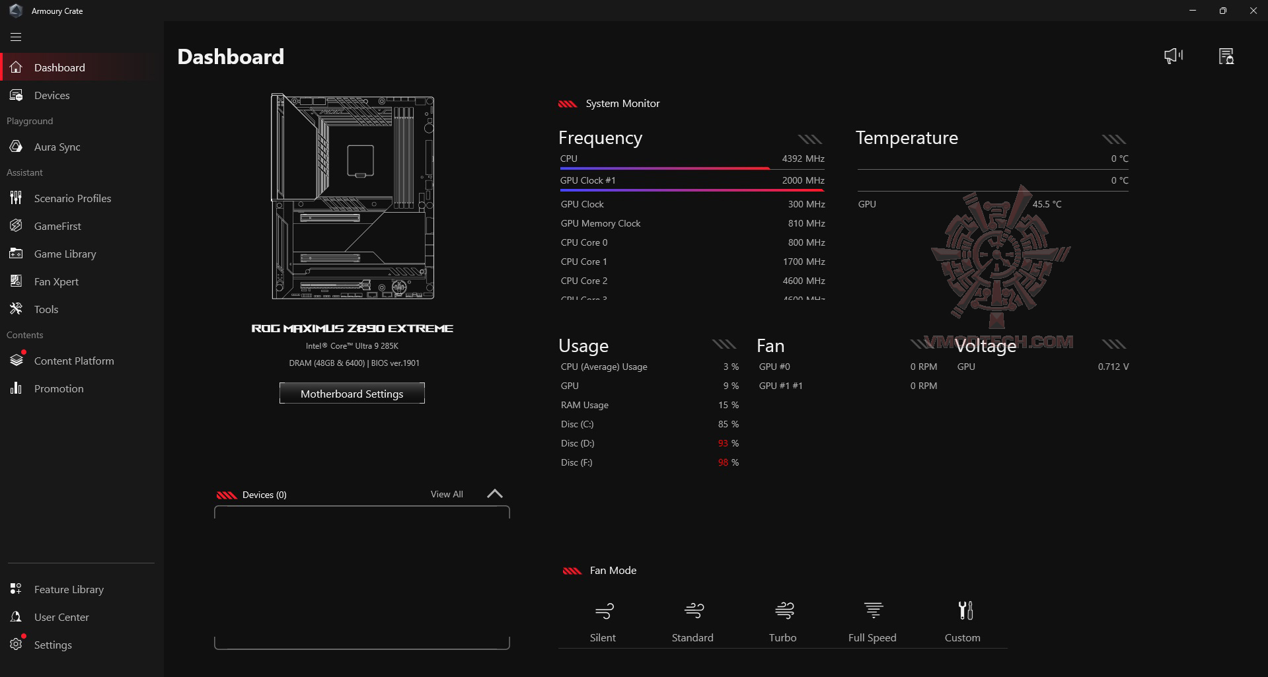Image resolution: width=1268 pixels, height=677 pixels.
Task: Click the CPU frequency usage bar
Action: pos(692,168)
